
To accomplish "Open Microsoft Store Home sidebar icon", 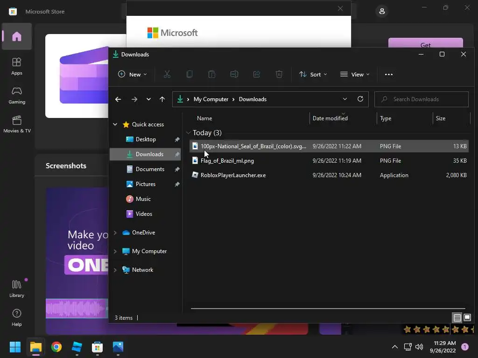I will point(17,36).
